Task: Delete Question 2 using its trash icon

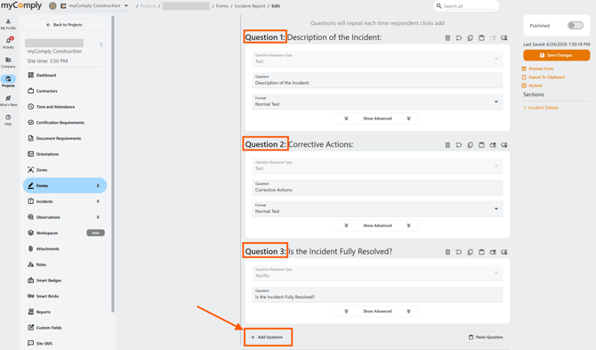Action: click(447, 145)
